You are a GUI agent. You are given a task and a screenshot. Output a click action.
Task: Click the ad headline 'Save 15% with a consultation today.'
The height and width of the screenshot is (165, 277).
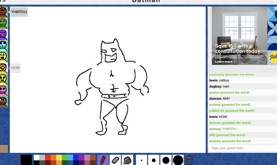point(238,49)
